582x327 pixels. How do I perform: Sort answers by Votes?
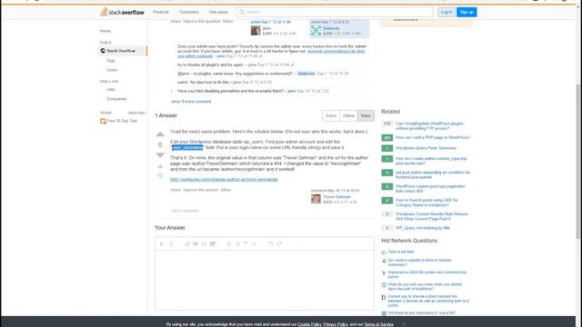point(366,115)
